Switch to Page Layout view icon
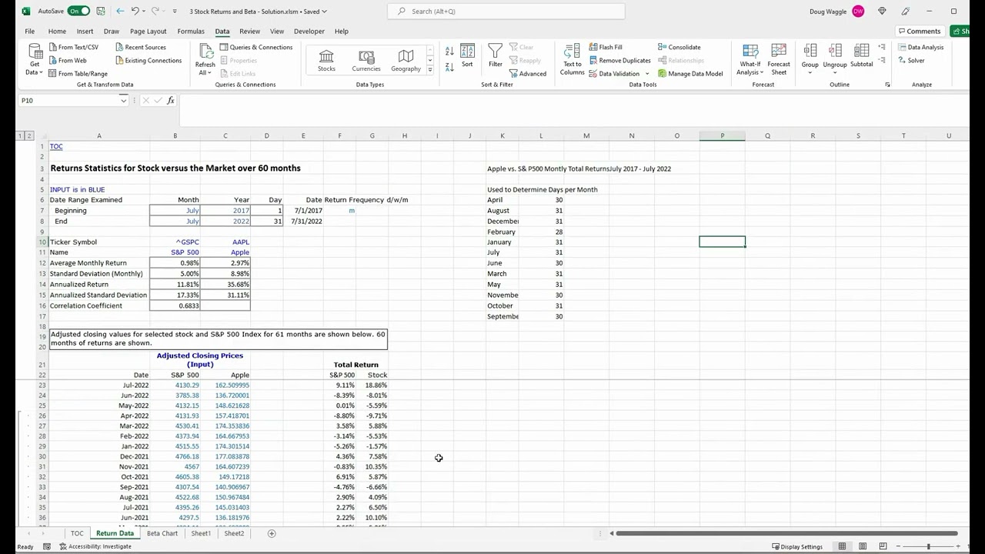The width and height of the screenshot is (985, 554). tap(863, 546)
